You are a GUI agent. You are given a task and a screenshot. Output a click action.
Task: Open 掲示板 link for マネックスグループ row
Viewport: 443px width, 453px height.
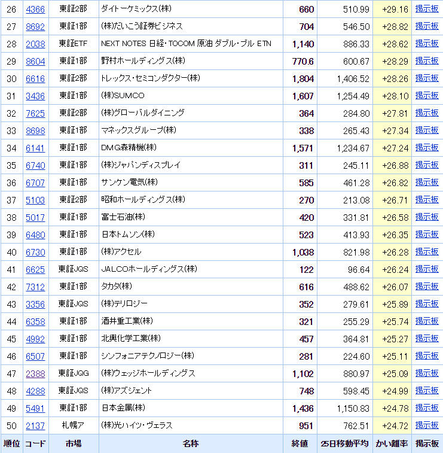click(x=427, y=130)
